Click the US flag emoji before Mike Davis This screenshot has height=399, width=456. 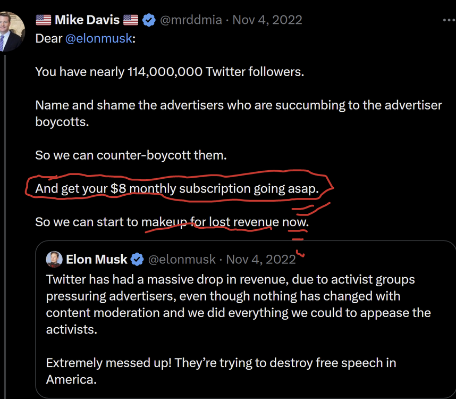43,20
